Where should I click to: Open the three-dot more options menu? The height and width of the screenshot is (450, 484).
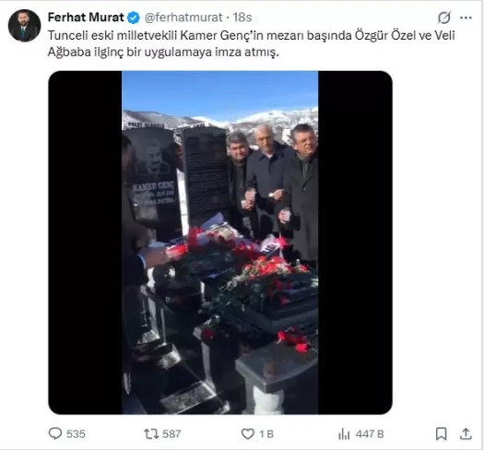(x=466, y=18)
